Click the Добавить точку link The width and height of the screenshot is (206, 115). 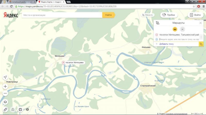(166, 44)
